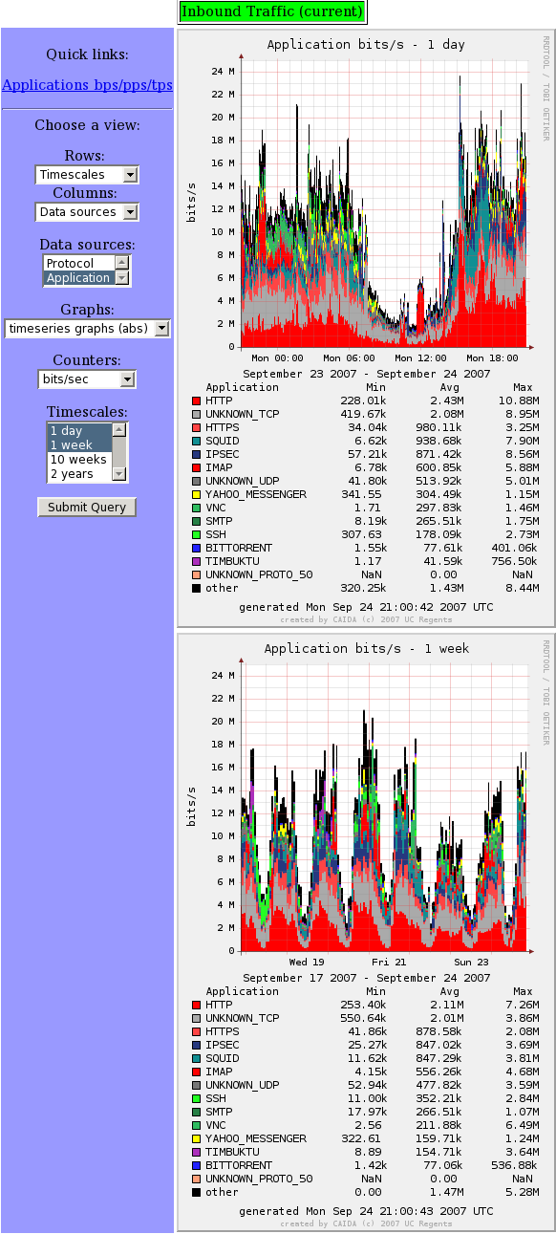Click the Timescales list scroll-up arrow
Screen dimensions: 556x1234
click(119, 431)
